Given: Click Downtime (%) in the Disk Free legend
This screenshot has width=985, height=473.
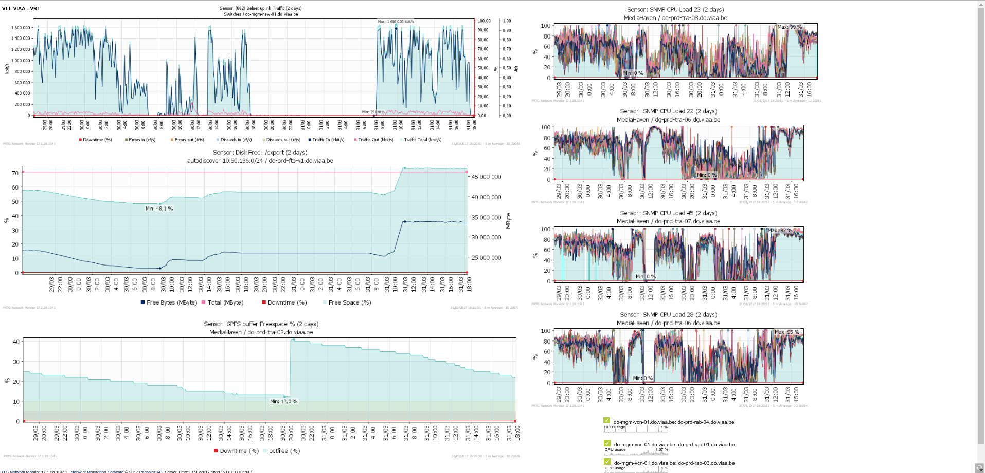Looking at the screenshot, I should (284, 302).
